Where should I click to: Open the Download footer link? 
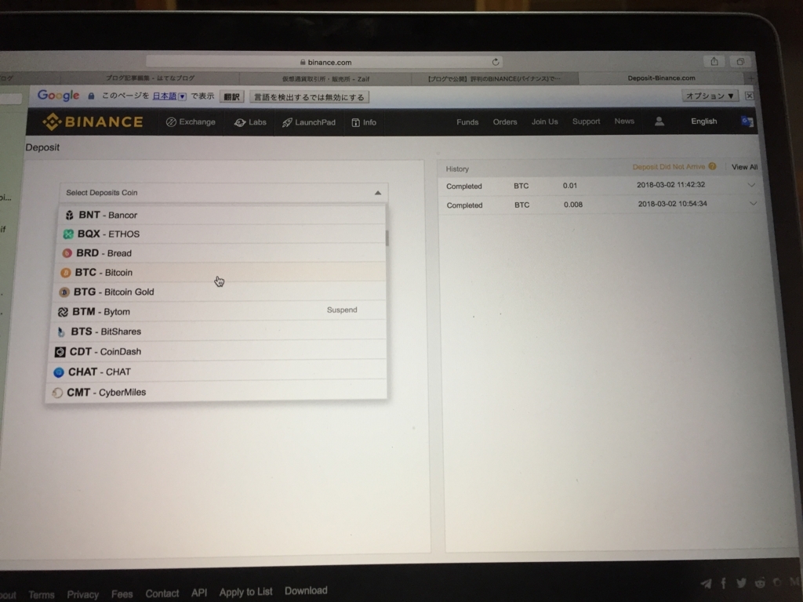coord(306,591)
